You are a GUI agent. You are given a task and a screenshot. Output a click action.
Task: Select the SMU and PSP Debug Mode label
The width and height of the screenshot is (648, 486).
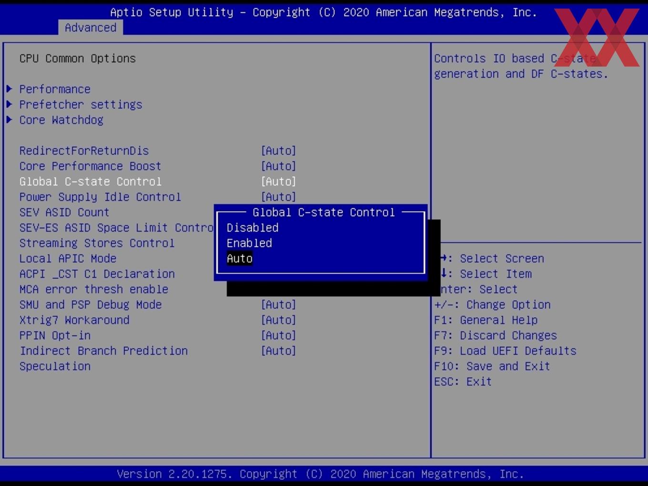pyautogui.click(x=91, y=304)
